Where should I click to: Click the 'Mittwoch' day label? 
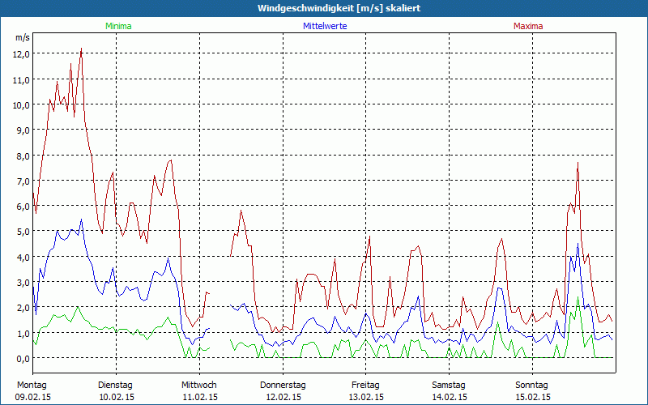(x=199, y=386)
